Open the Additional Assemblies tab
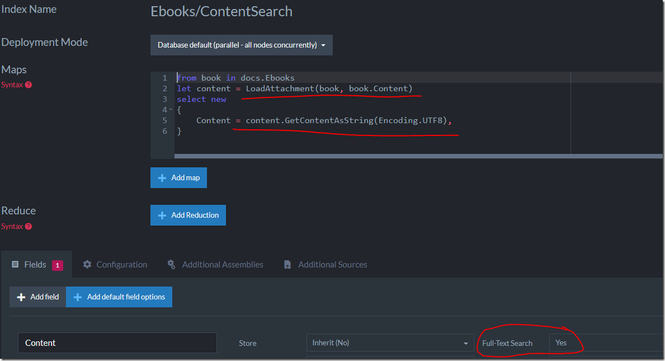 (215, 265)
